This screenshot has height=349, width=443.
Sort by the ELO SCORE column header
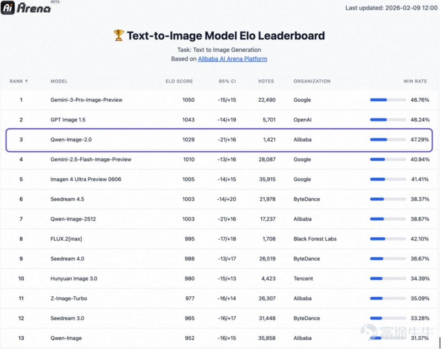click(179, 81)
